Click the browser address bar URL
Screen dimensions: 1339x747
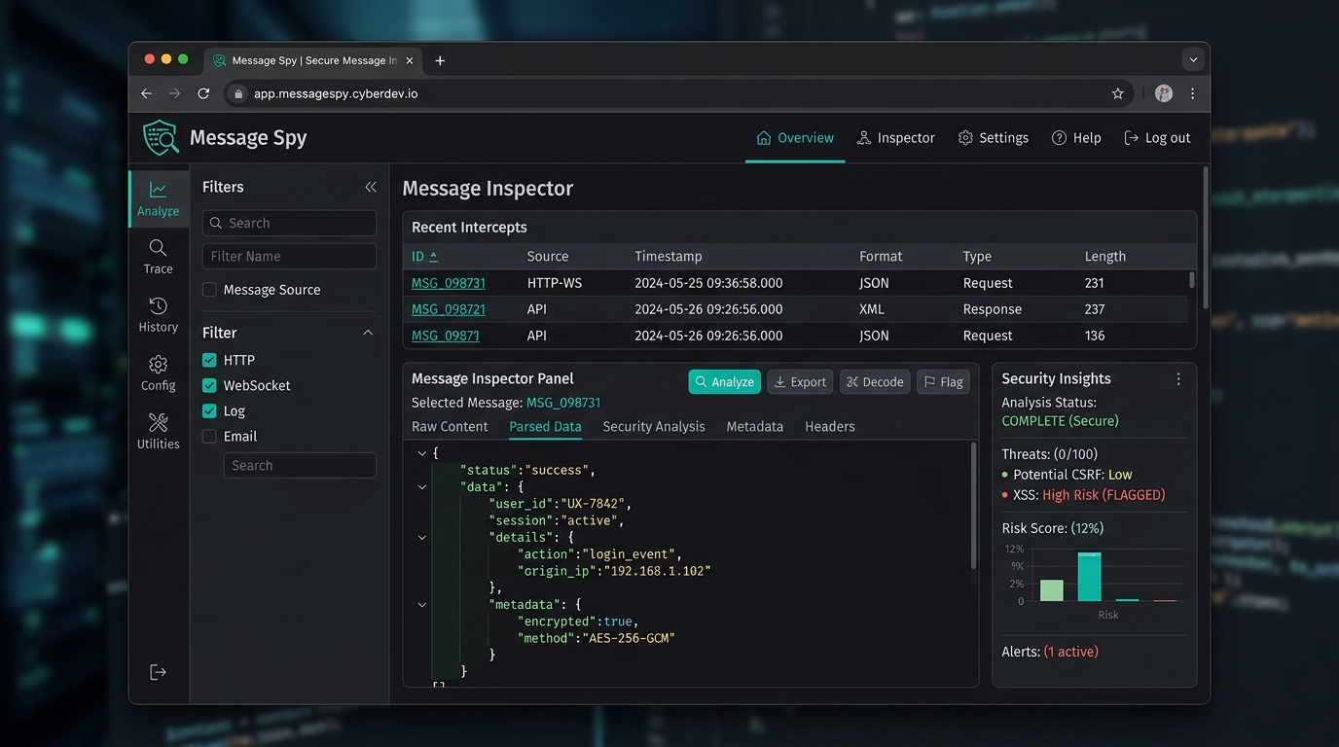pos(336,93)
